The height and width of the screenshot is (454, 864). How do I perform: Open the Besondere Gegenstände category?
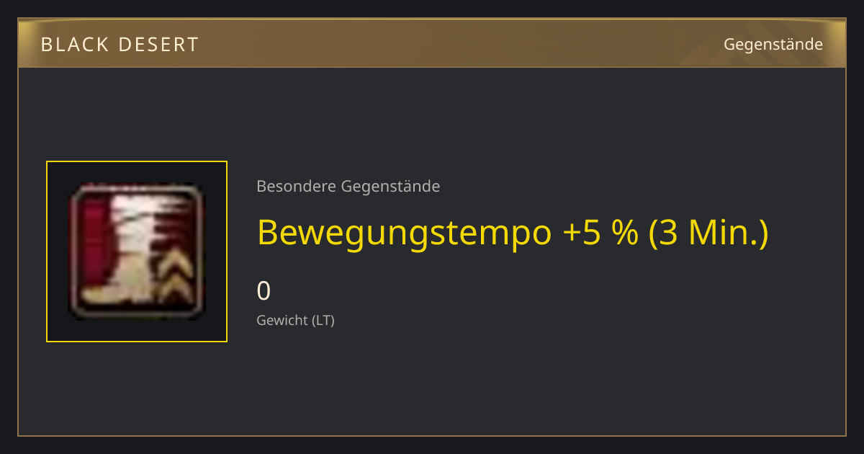348,187
